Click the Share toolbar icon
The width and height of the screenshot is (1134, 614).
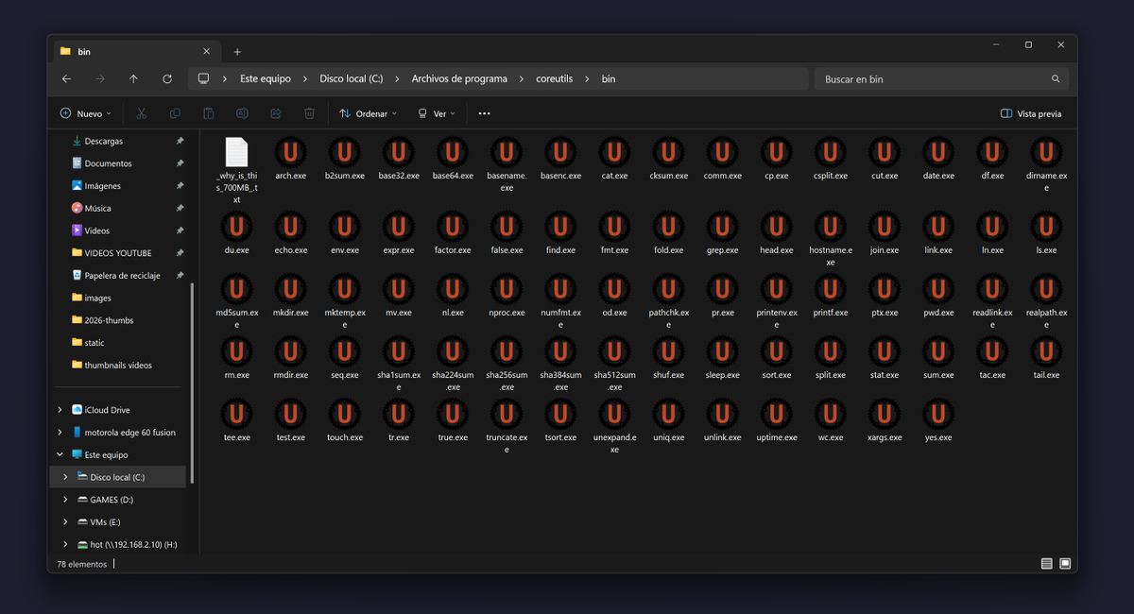click(x=276, y=113)
